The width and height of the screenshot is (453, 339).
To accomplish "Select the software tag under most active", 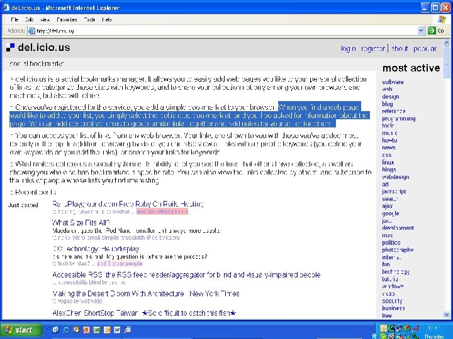I will [393, 82].
